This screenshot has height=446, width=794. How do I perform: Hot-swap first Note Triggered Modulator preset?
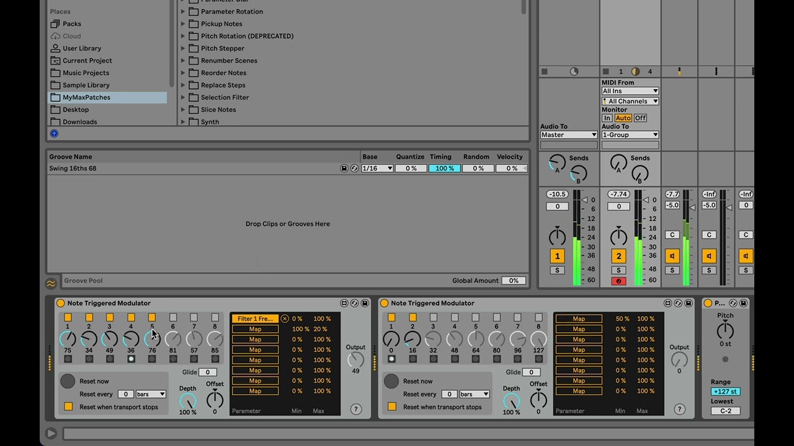[x=354, y=303]
